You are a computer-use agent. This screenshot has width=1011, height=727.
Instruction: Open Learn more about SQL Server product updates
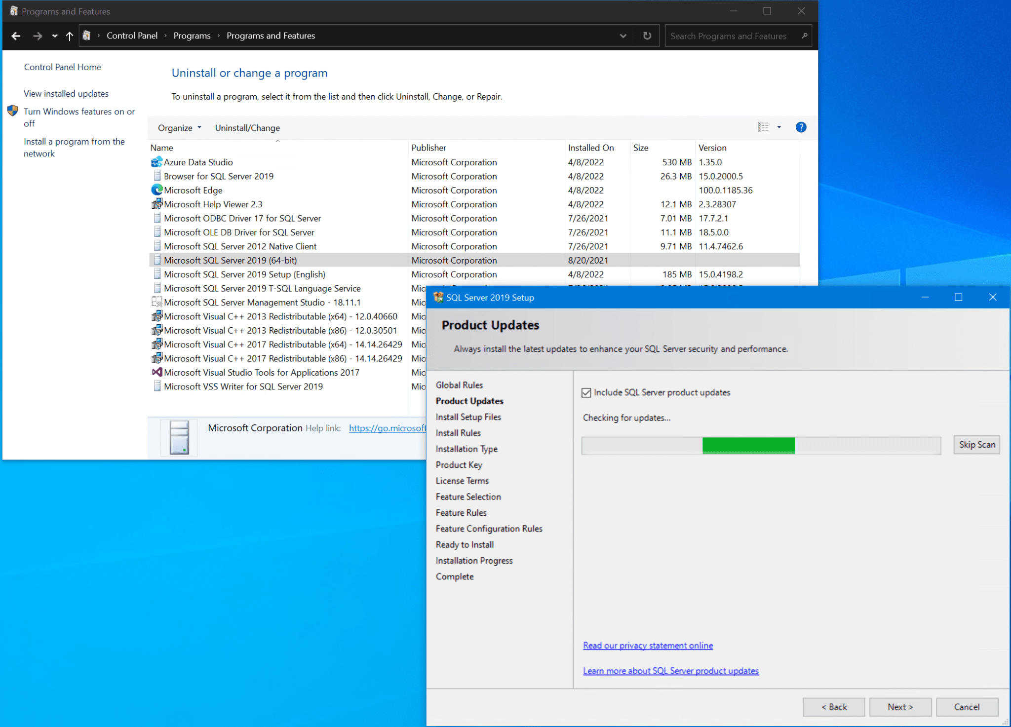pos(671,670)
